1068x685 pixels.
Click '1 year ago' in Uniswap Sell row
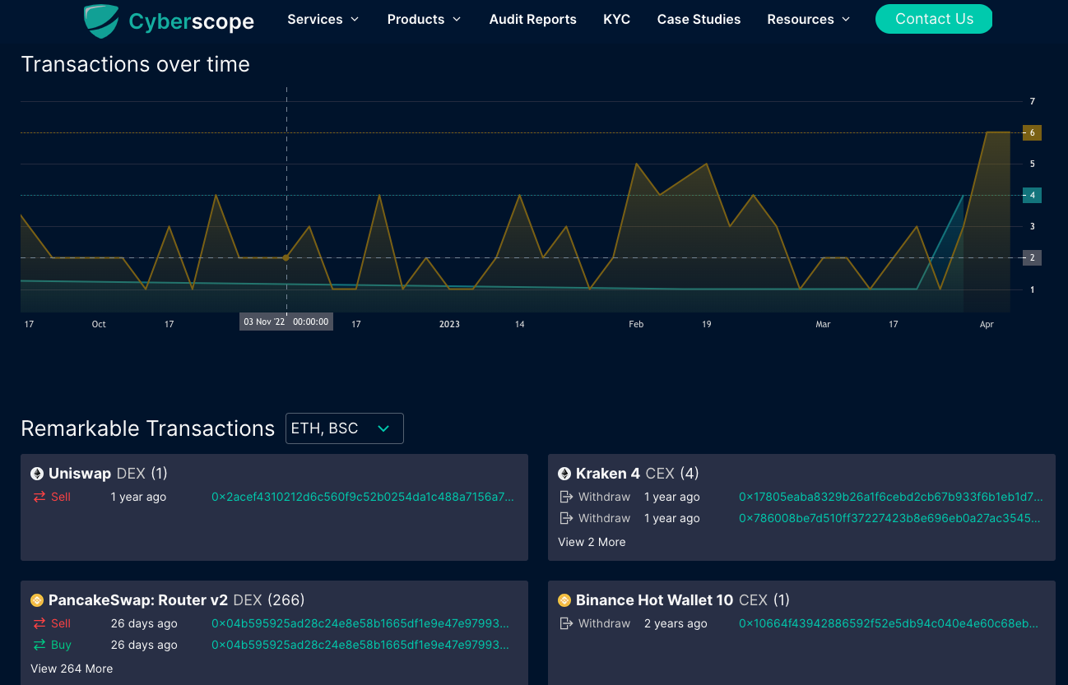[x=138, y=497]
